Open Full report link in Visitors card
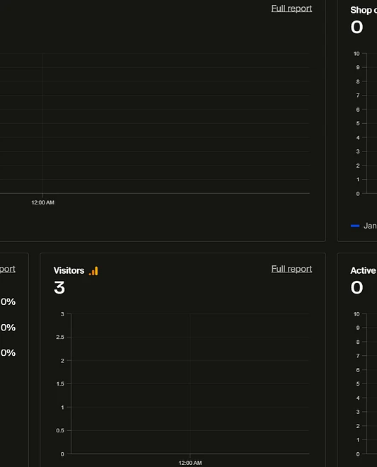Image resolution: width=377 pixels, height=467 pixels. (291, 269)
